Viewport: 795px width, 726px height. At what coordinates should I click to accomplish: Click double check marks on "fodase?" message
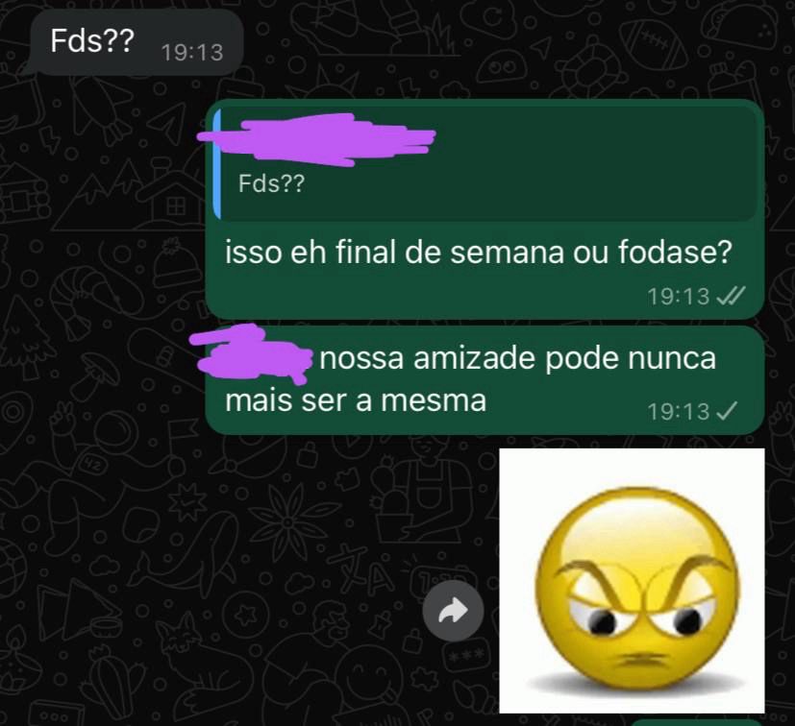tap(731, 296)
